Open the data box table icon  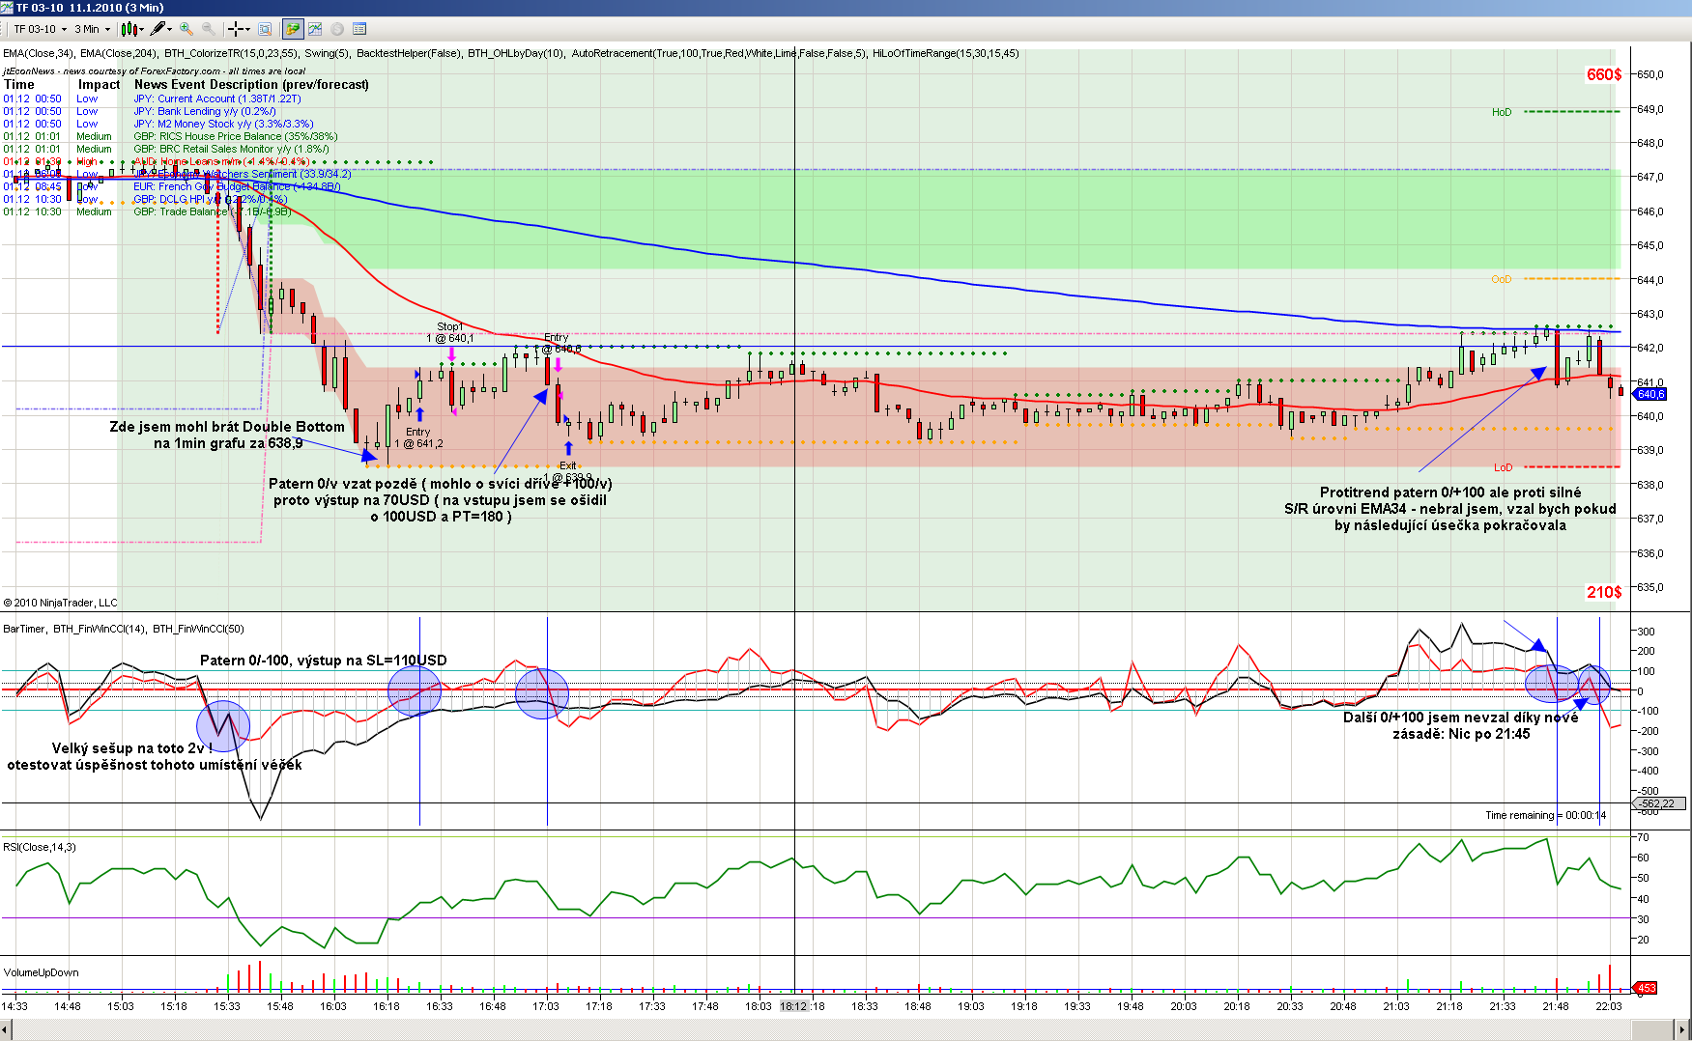359,29
